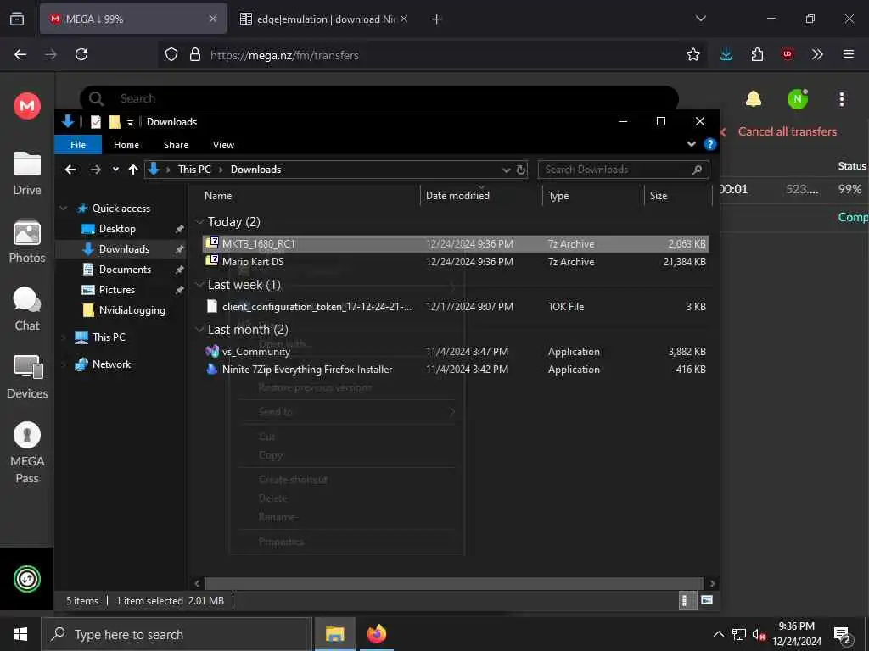Screen dimensions: 869x651
Task: Open MEGA Drive in sidebar
Action: point(27,173)
